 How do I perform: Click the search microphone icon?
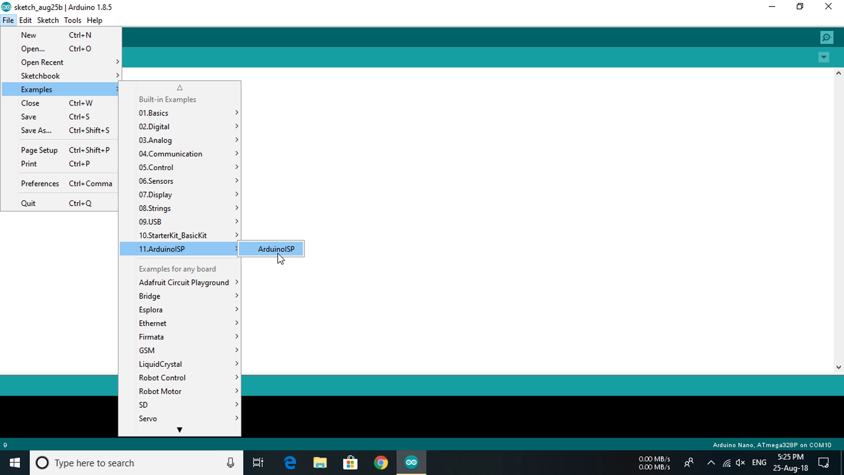tap(230, 462)
